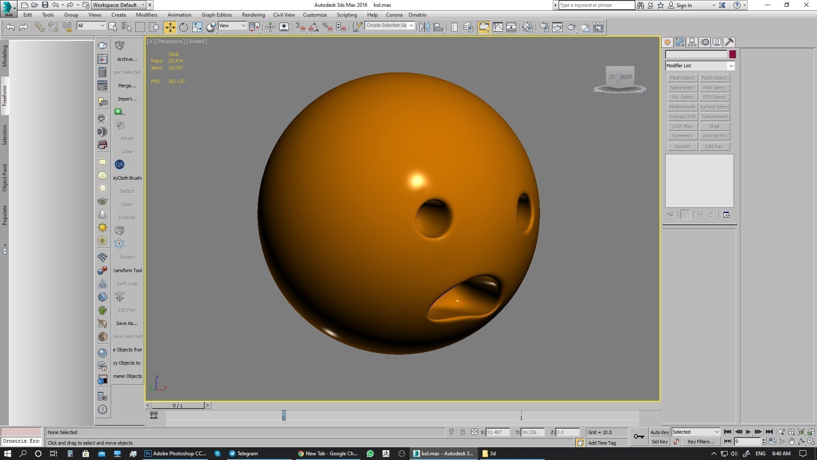Switch to the Create panel

(x=667, y=42)
